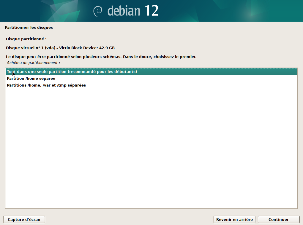The width and height of the screenshot is (303, 225).
Task: Click the Debian swirl logo
Action: pyautogui.click(x=98, y=11)
